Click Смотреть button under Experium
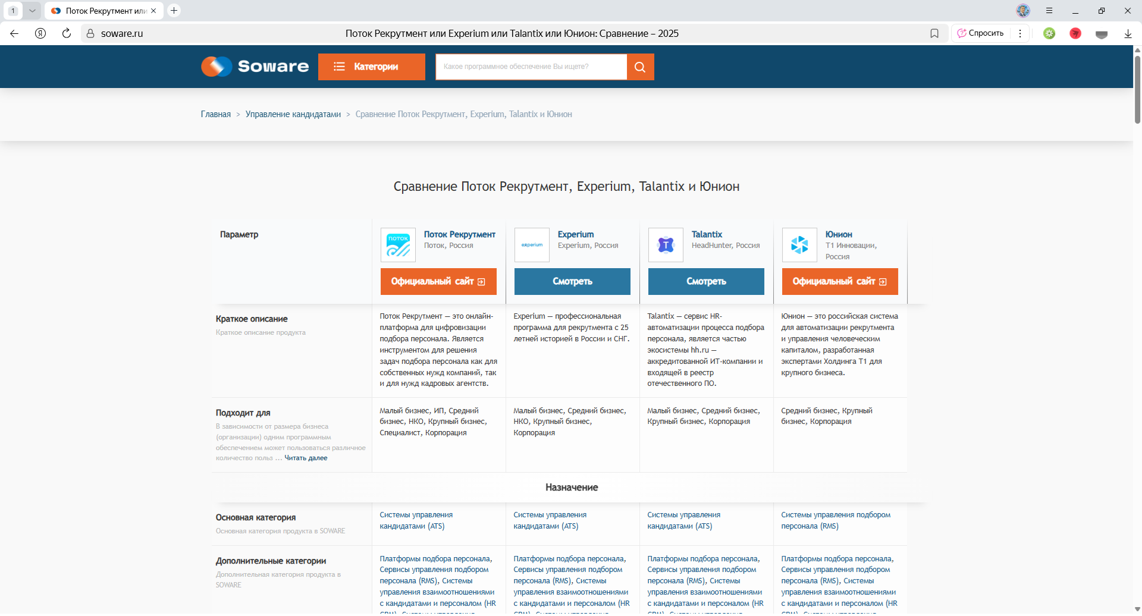This screenshot has height=616, width=1142. tap(572, 281)
